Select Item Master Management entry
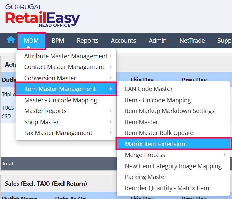This screenshot has width=232, height=199. click(66, 89)
